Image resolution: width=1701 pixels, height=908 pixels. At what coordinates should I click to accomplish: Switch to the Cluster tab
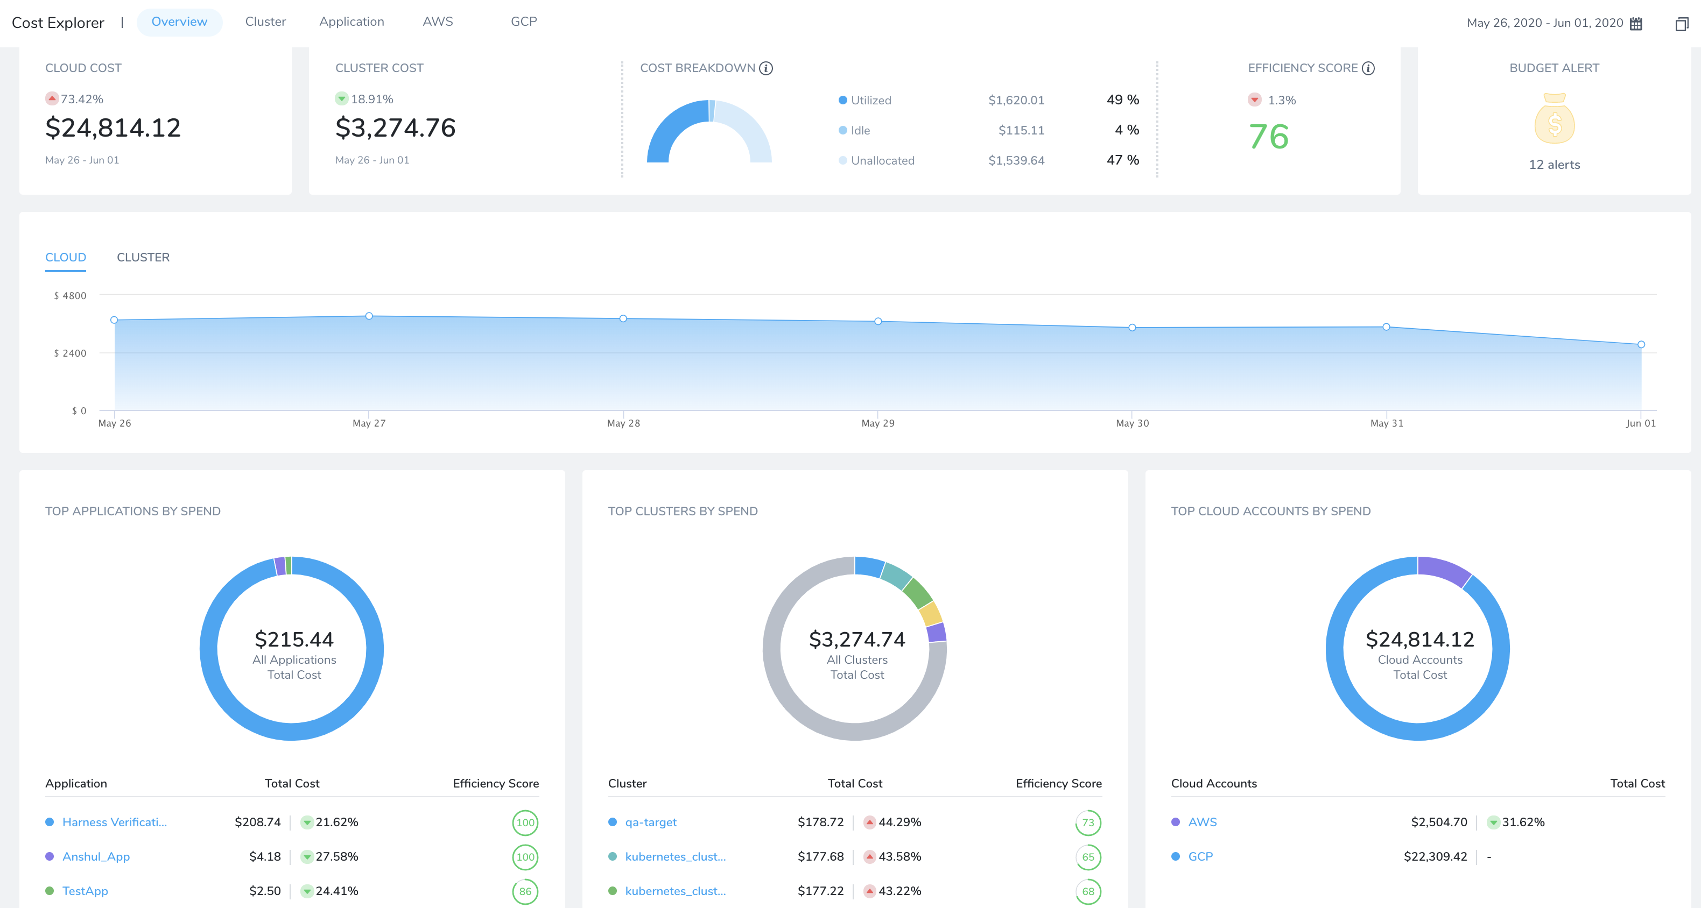point(265,22)
